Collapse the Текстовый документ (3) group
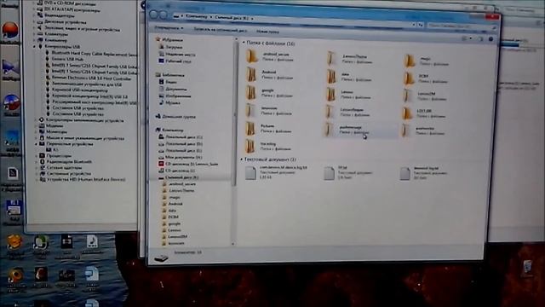Screen dimensions: 545x307 (x=242, y=159)
